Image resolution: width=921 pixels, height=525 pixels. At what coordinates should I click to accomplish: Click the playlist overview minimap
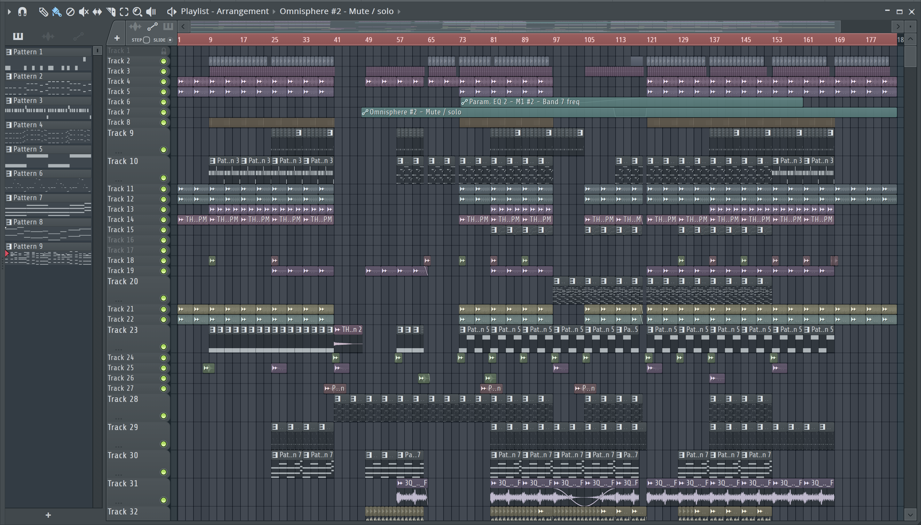pyautogui.click(x=516, y=26)
